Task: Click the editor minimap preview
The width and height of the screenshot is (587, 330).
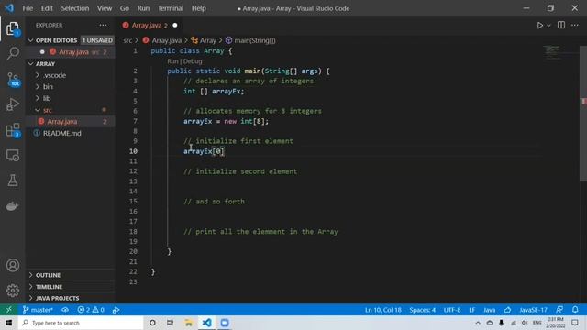Action: pyautogui.click(x=559, y=52)
